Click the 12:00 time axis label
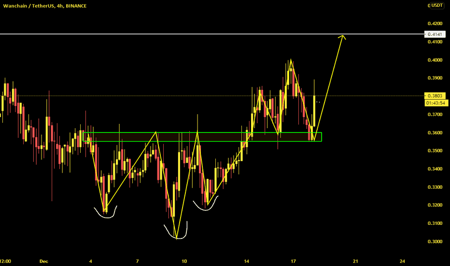The width and height of the screenshot is (450, 266). click(x=5, y=261)
